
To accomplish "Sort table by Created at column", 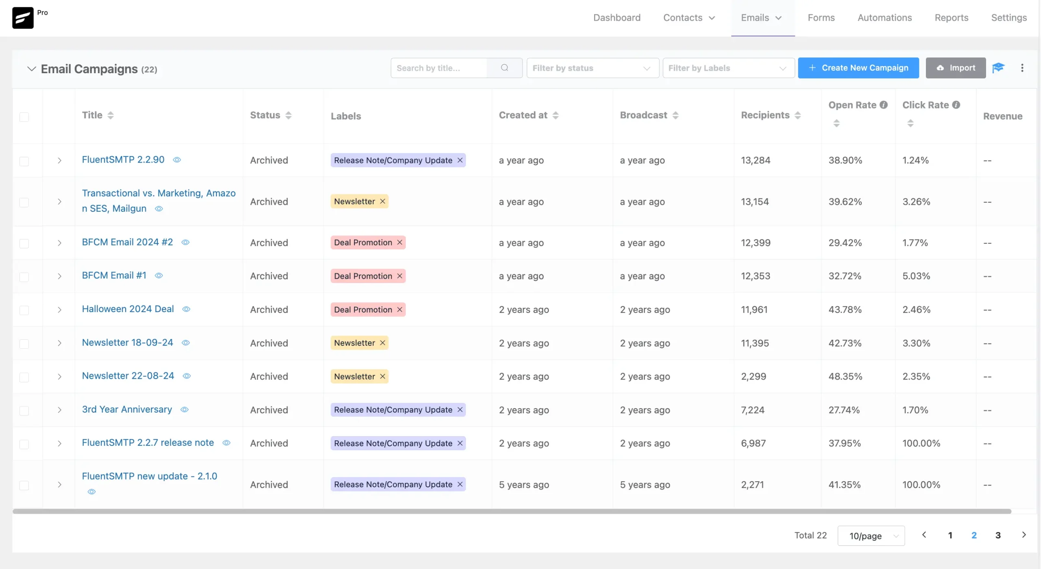I will (x=555, y=115).
